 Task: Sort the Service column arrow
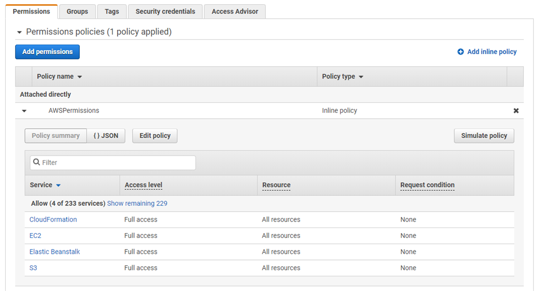[x=58, y=185]
